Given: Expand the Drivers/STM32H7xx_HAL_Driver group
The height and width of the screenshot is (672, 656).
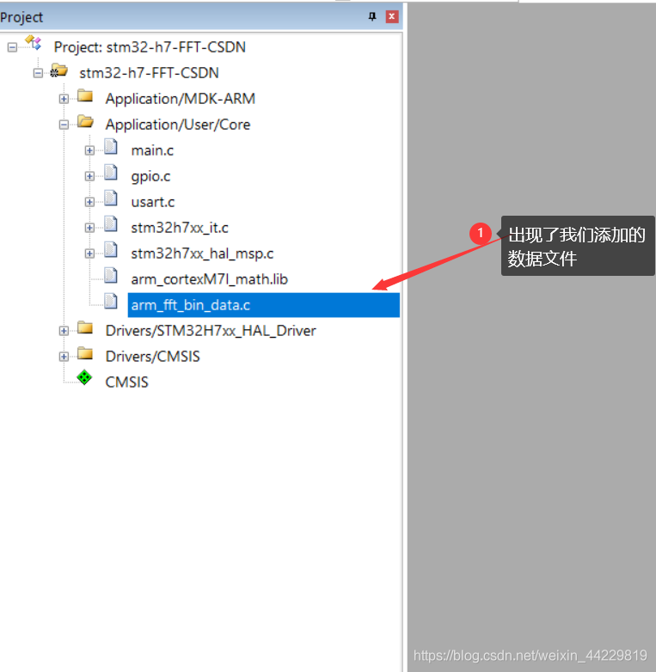Looking at the screenshot, I should point(64,331).
